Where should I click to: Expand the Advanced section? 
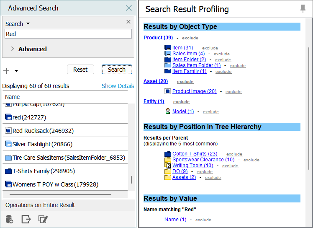click(13, 49)
